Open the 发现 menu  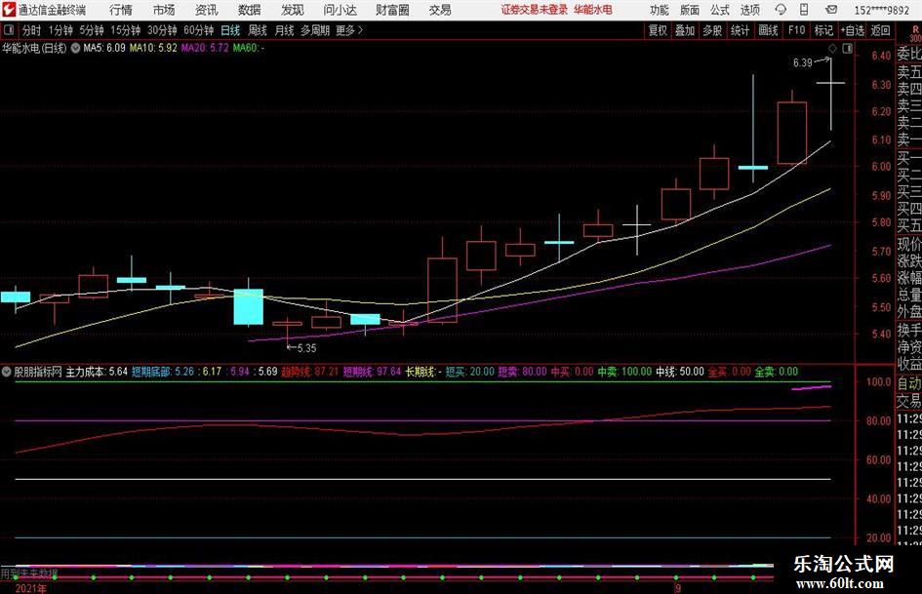[x=293, y=10]
